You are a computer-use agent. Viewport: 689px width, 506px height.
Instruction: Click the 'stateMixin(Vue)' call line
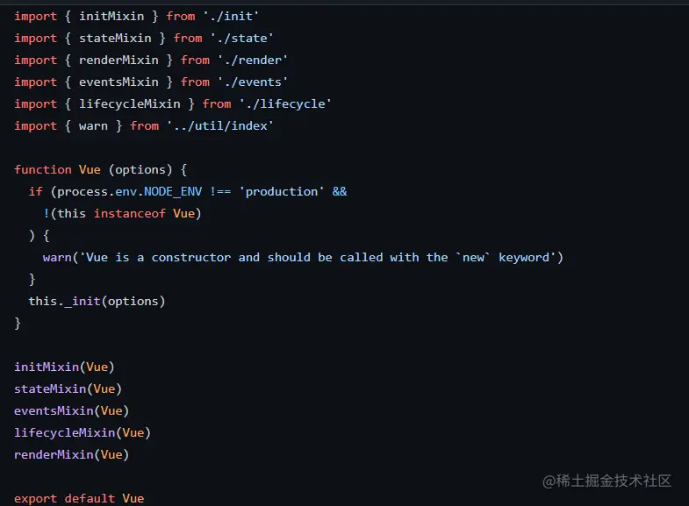tap(68, 388)
